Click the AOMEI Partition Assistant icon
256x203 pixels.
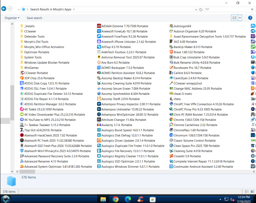tap(99, 73)
